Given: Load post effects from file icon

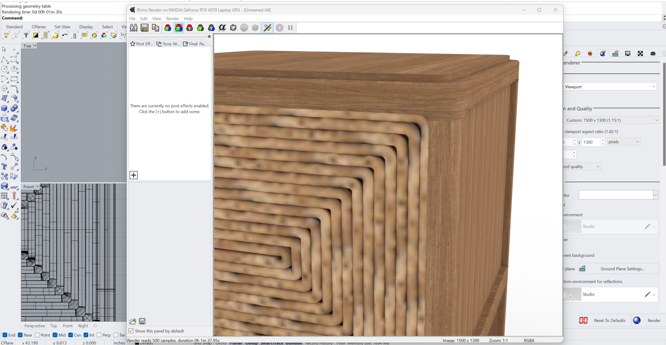Looking at the screenshot, I should tap(133, 321).
